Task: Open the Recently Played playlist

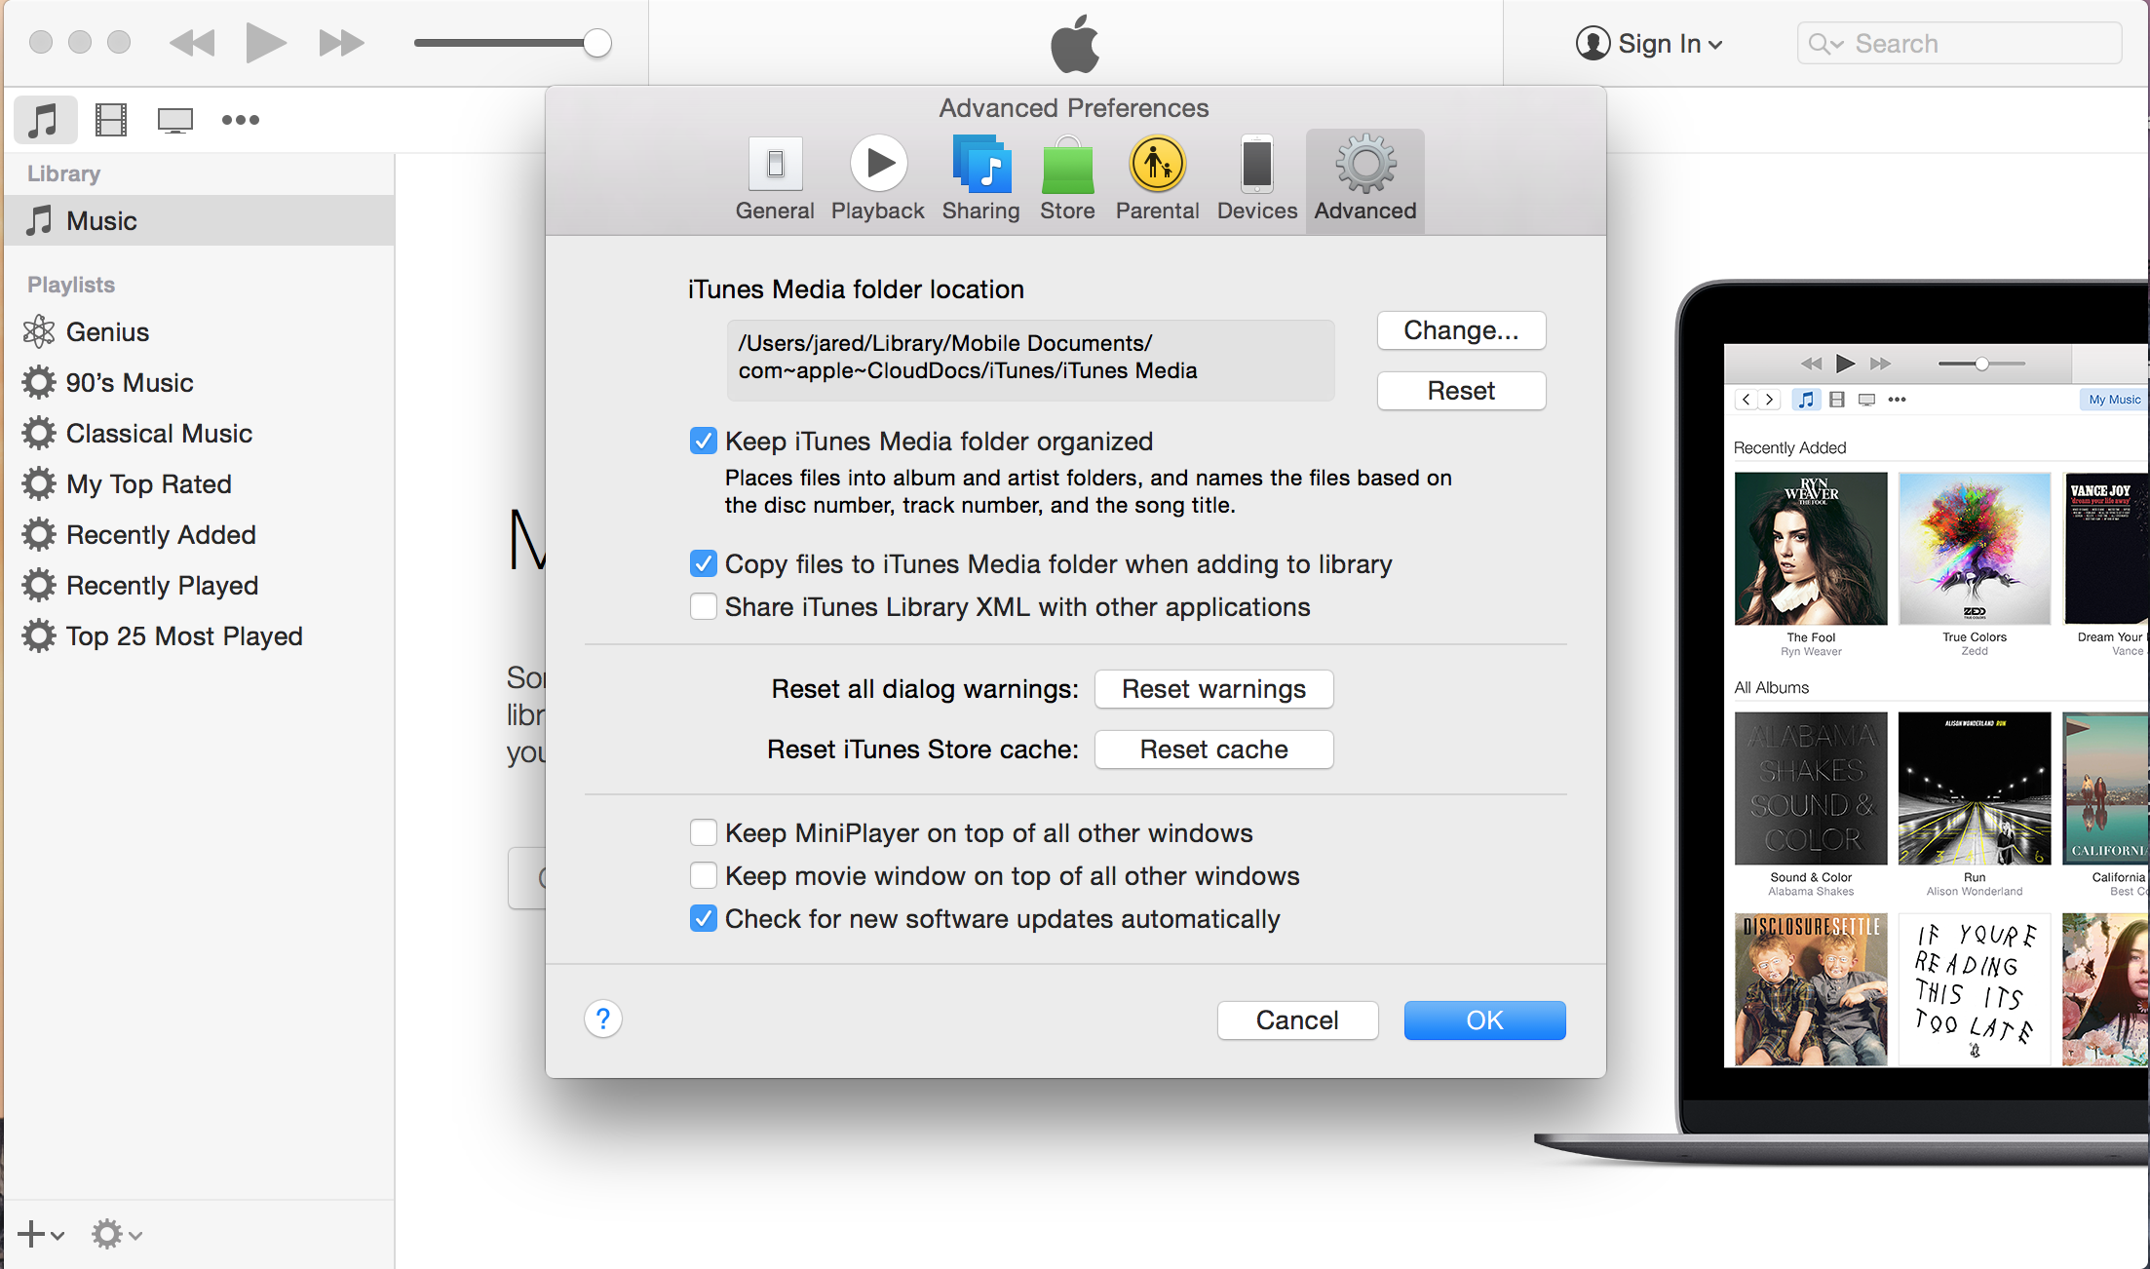Action: (x=199, y=585)
